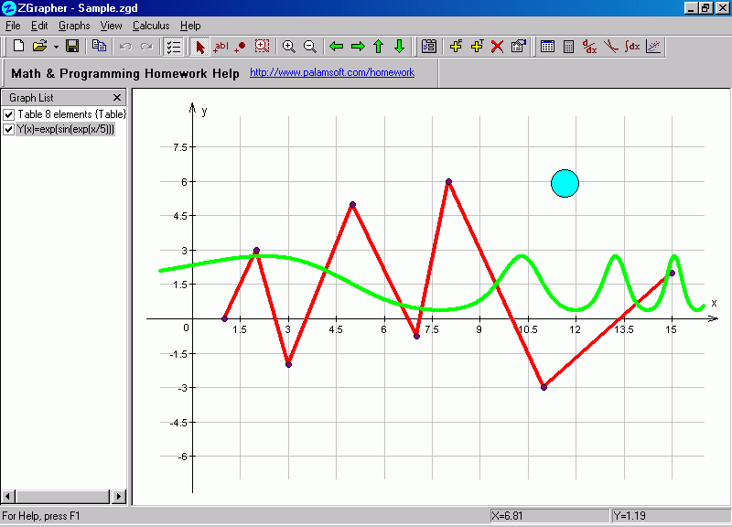732x527 pixels.
Task: Uncheck Y(x)=exp(sin(exp(x/5))) checkbox
Action: pos(9,129)
